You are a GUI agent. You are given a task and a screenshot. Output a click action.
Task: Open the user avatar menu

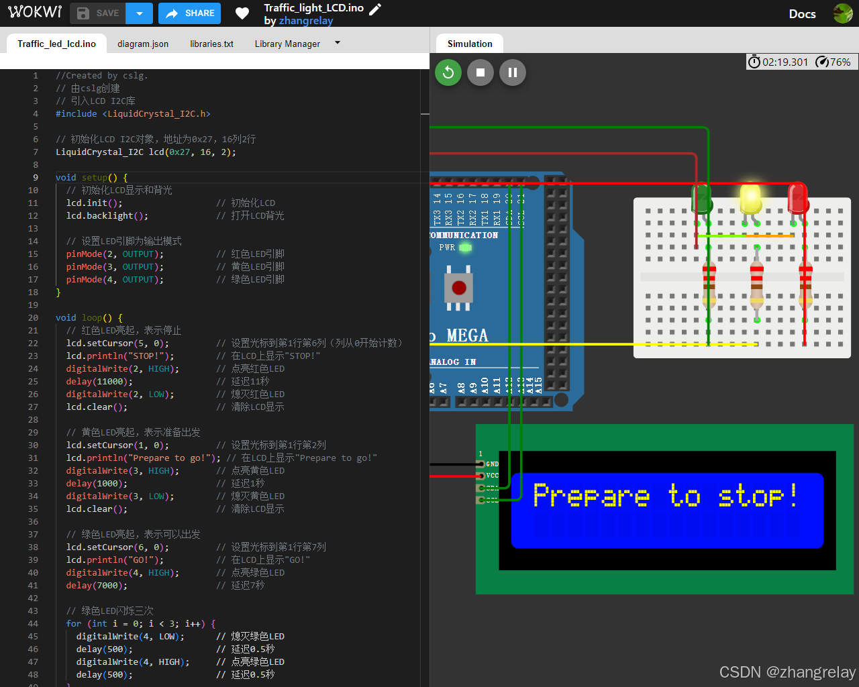point(843,13)
